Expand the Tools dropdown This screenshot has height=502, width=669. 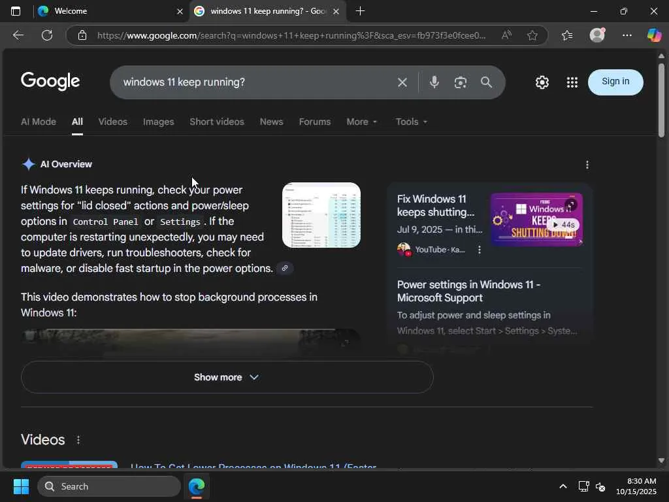tap(412, 122)
